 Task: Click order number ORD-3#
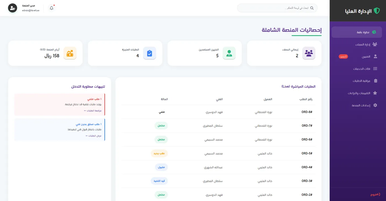click(307, 181)
